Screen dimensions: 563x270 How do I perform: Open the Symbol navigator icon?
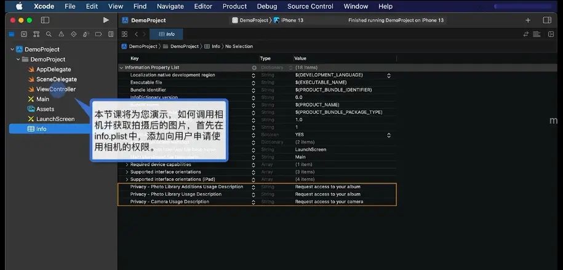click(36, 34)
